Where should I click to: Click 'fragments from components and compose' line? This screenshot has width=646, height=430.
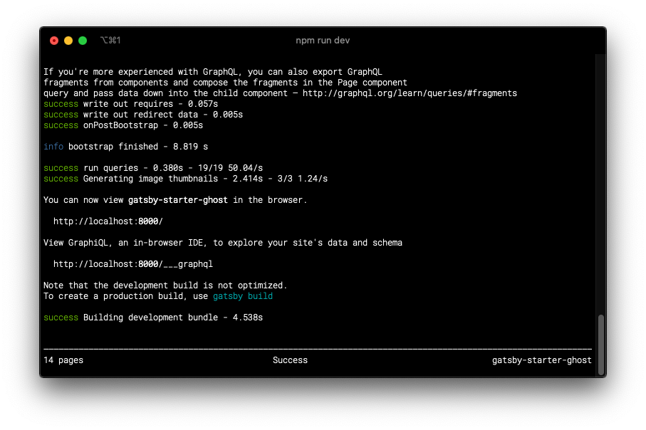[225, 83]
